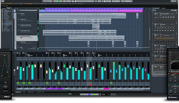Expand the GUITARS folder in Visibility list
Viewport: 179px width, 103px height.
4,16
